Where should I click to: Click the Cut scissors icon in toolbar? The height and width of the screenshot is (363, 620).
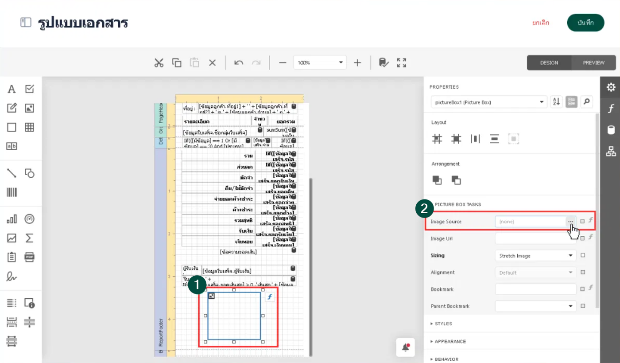(159, 62)
